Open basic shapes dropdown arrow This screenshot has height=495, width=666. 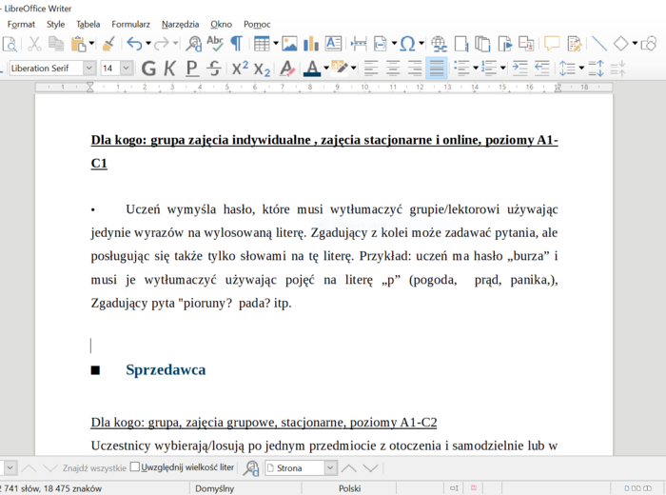click(635, 44)
